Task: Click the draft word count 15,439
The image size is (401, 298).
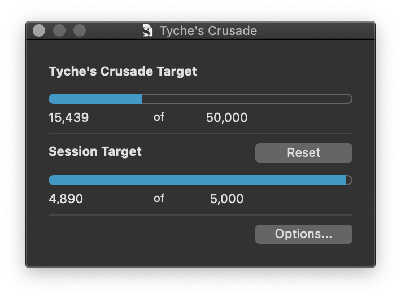Action: (69, 118)
